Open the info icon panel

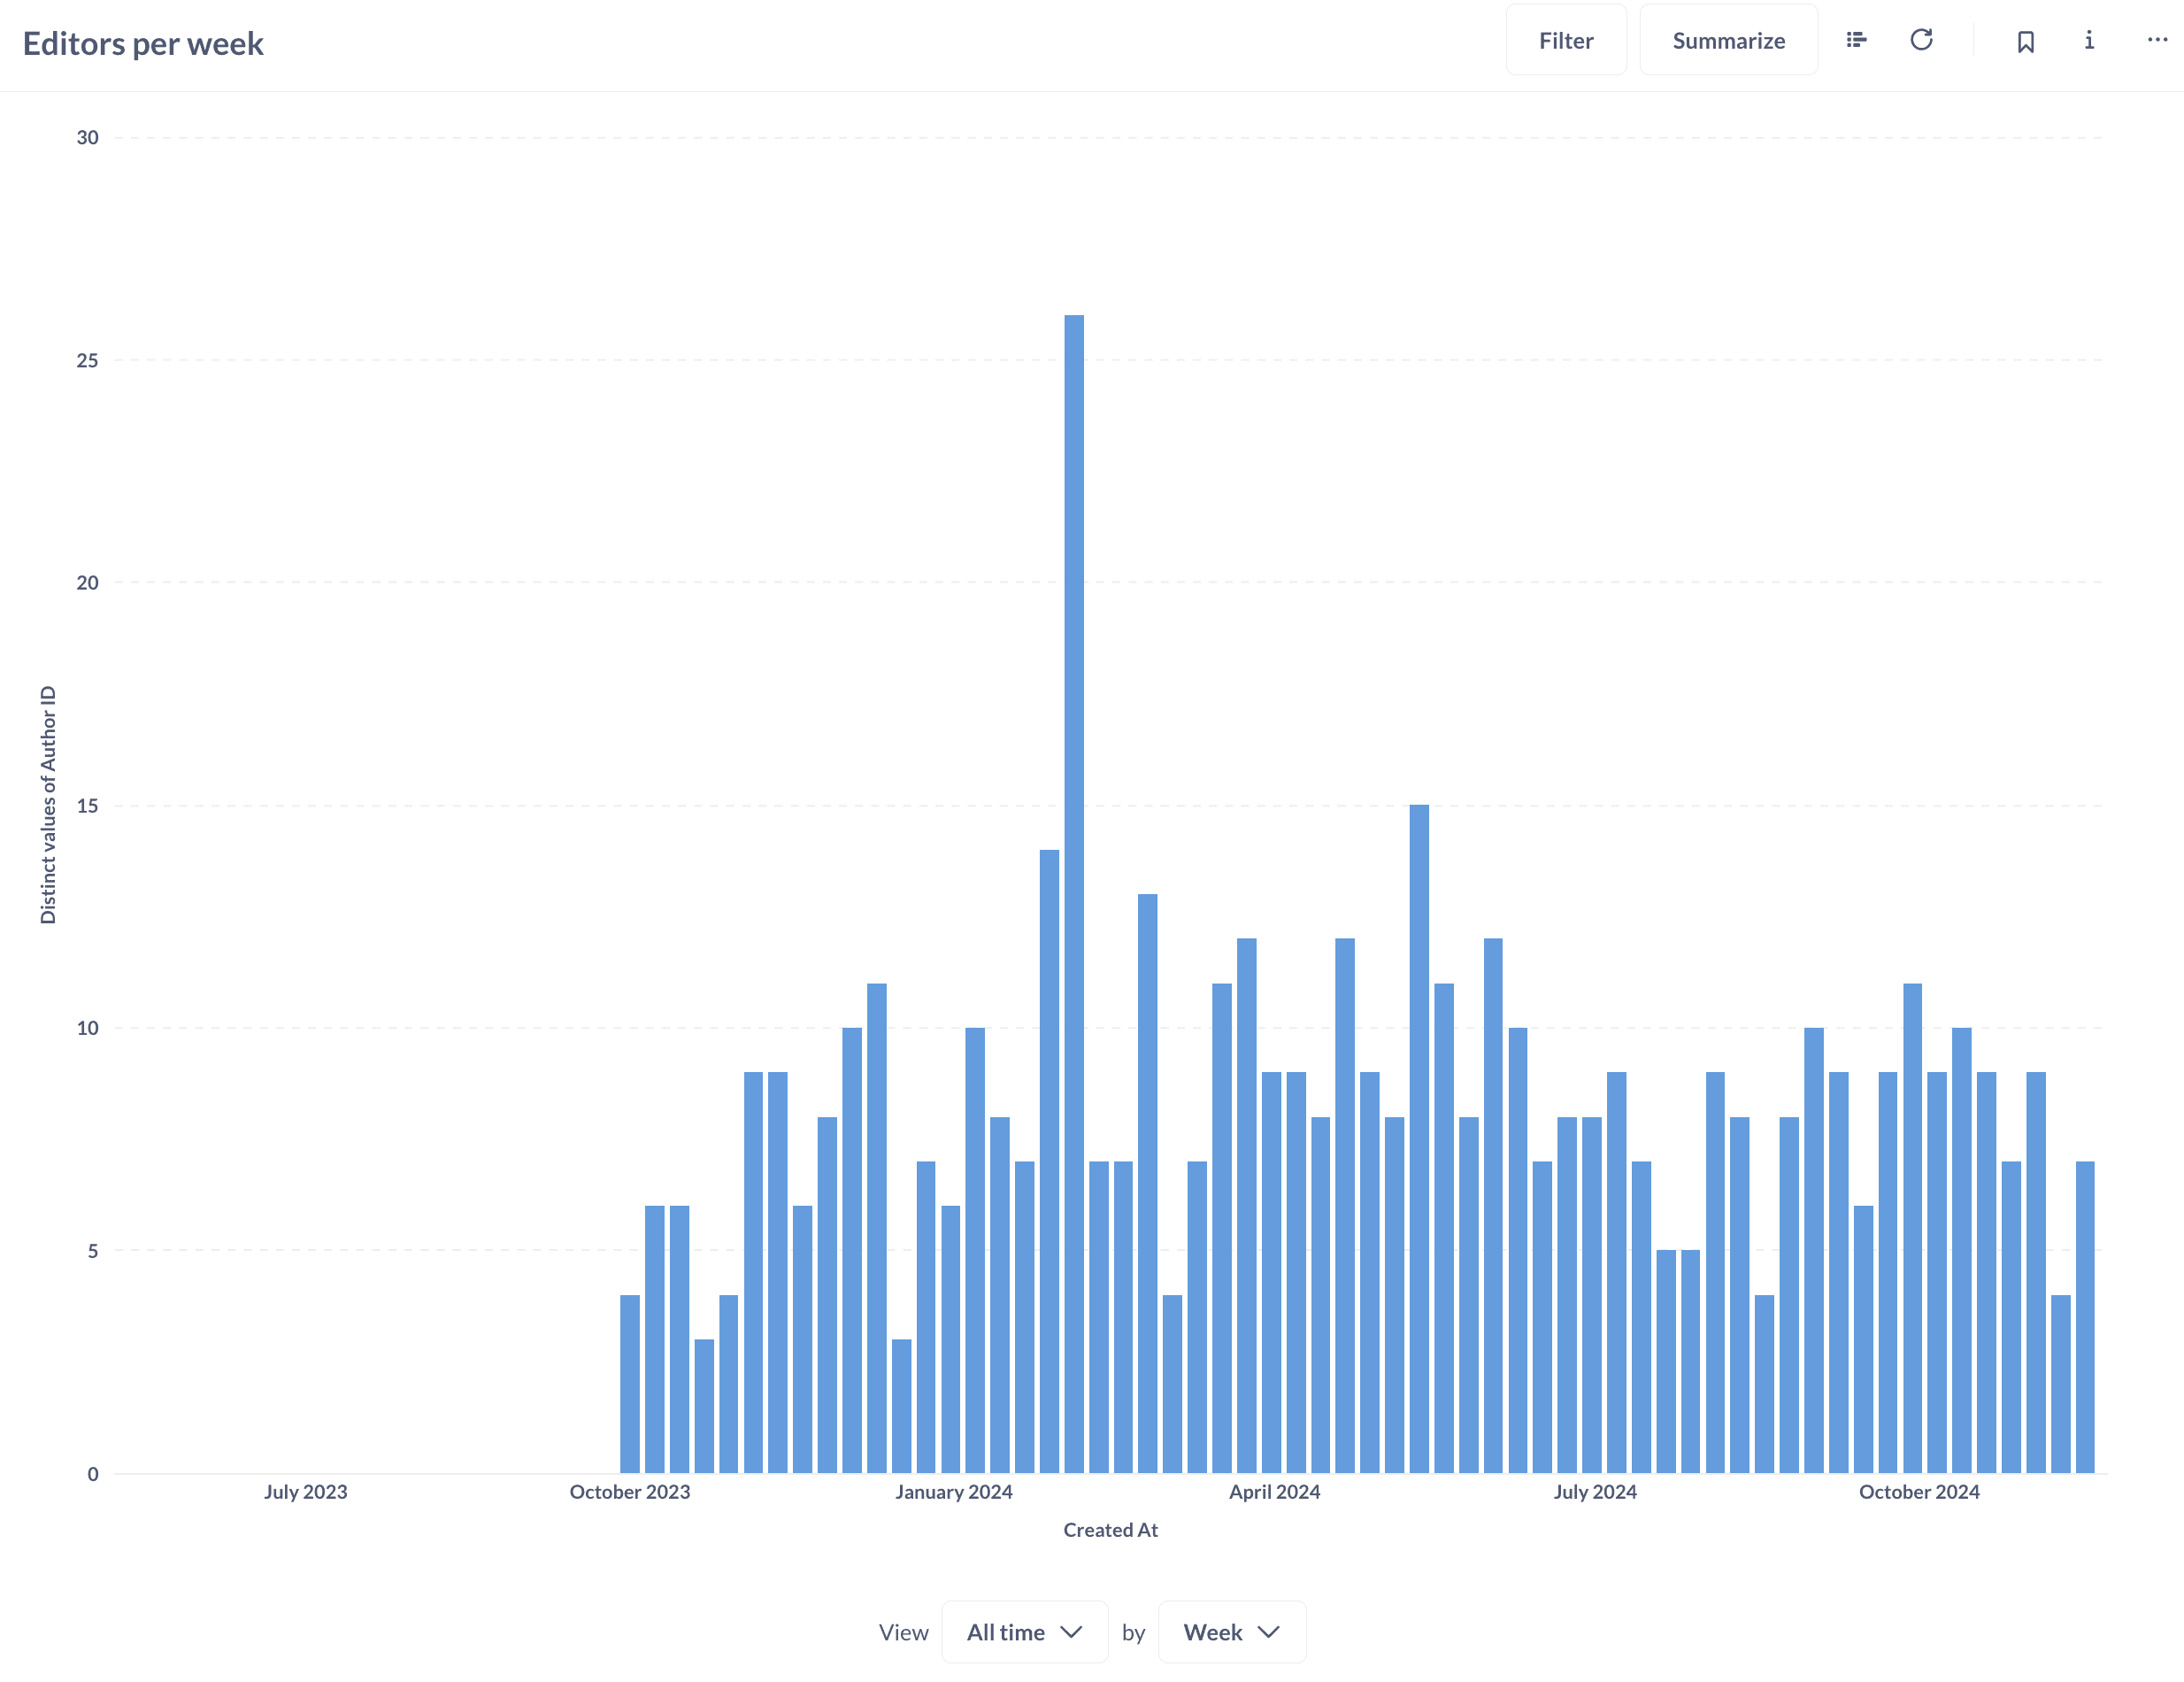tap(2089, 40)
